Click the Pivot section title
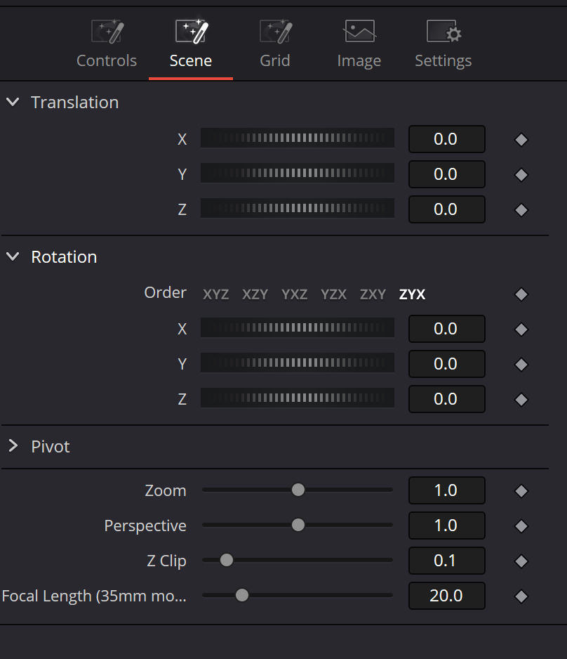The height and width of the screenshot is (659, 567). click(x=51, y=446)
